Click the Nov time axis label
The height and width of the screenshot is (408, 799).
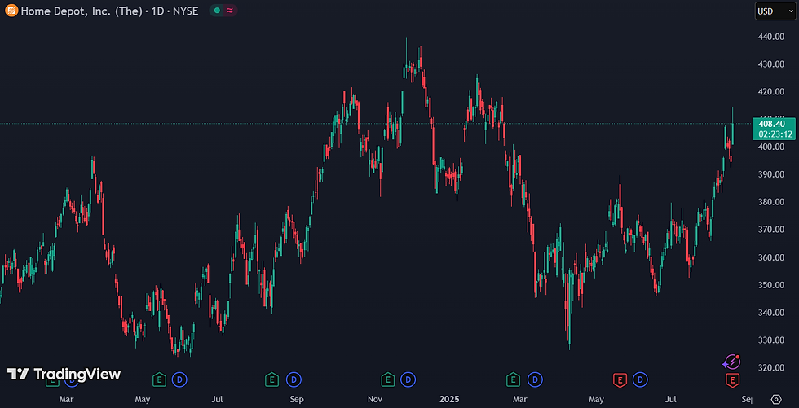[375, 399]
